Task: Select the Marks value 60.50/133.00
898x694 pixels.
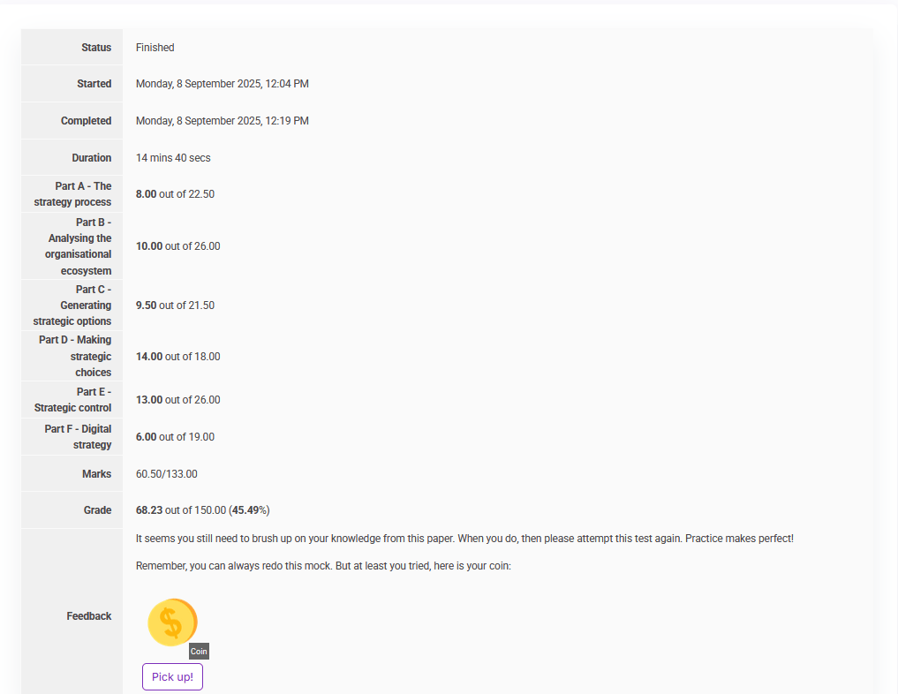Action: (166, 474)
